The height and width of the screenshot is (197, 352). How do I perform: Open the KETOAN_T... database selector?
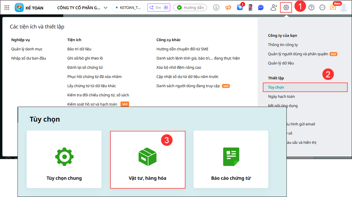click(128, 7)
